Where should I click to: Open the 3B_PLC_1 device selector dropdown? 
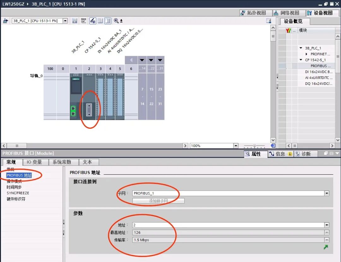point(65,21)
